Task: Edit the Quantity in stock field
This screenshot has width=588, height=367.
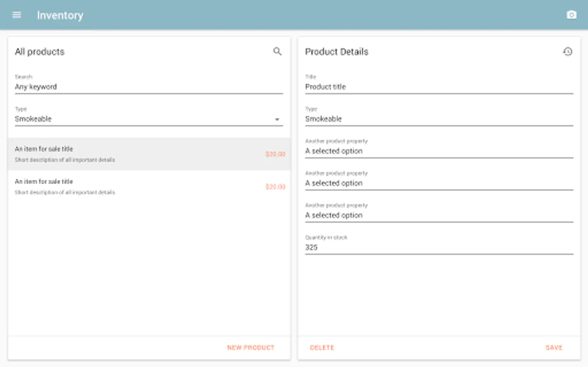Action: coord(439,248)
